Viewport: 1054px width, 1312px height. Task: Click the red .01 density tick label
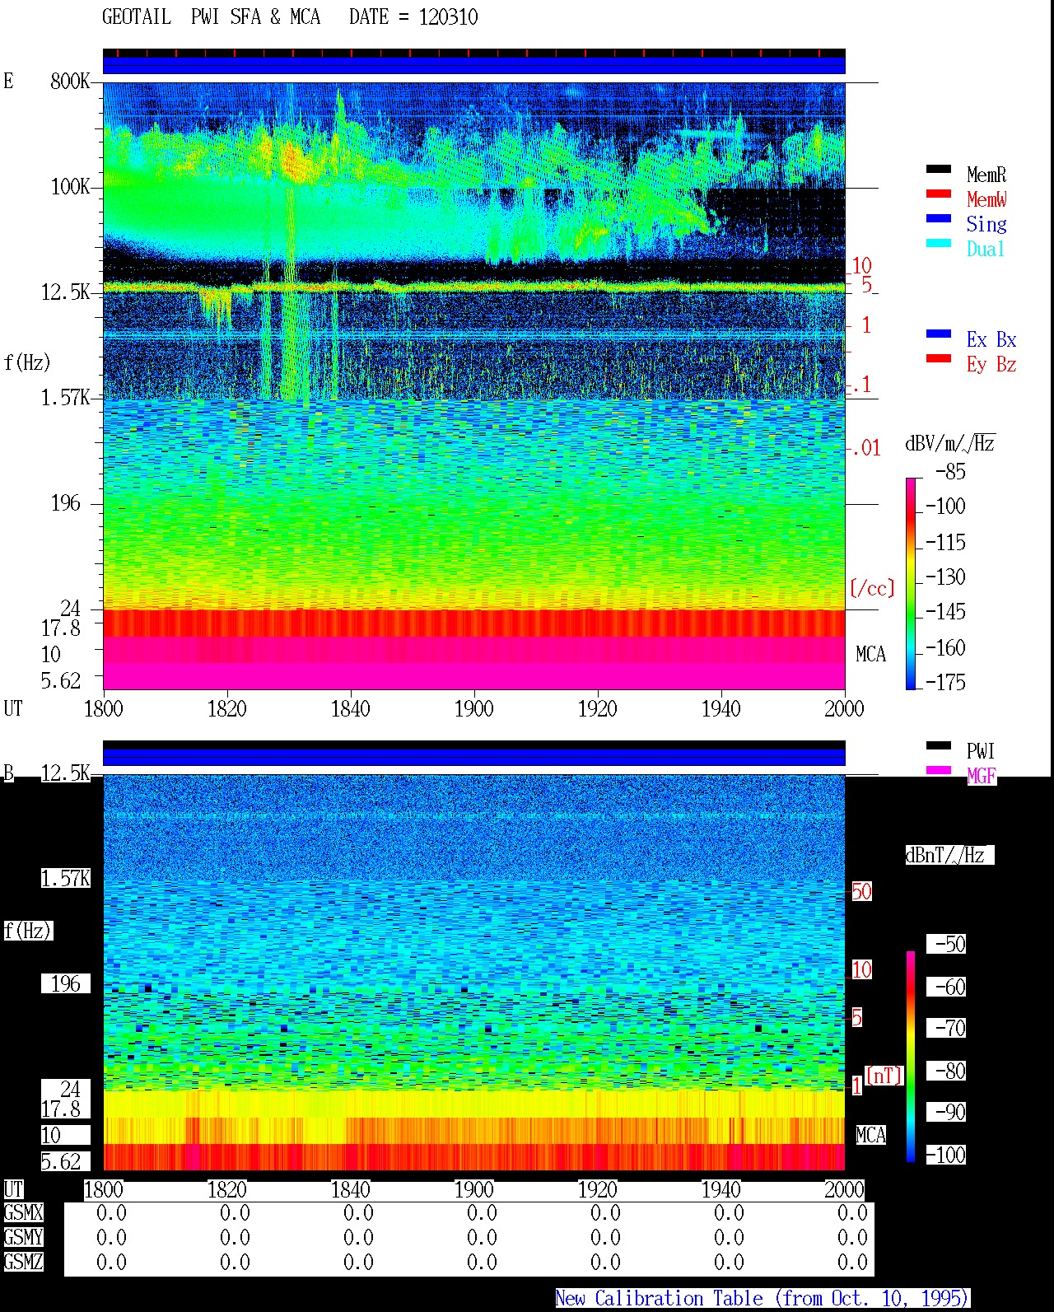click(x=866, y=448)
